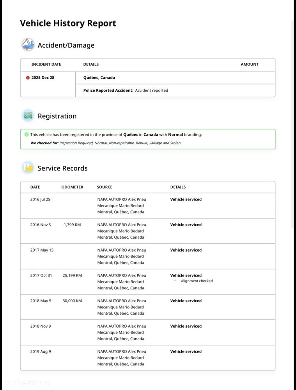The image size is (296, 390).
Task: Click the 30,000 KM odometer reading
Action: (x=72, y=301)
